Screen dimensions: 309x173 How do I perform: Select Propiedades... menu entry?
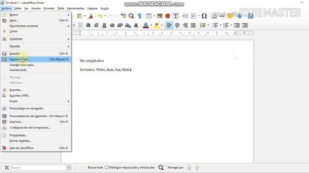(36, 136)
